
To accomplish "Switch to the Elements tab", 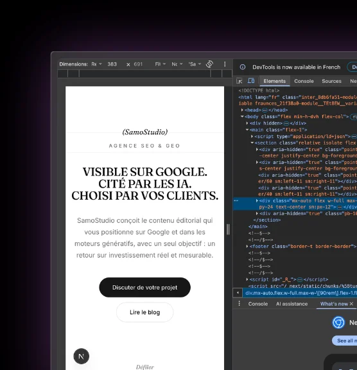I will click(x=274, y=81).
